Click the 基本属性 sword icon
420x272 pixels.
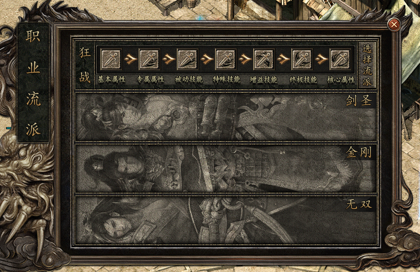tap(111, 59)
